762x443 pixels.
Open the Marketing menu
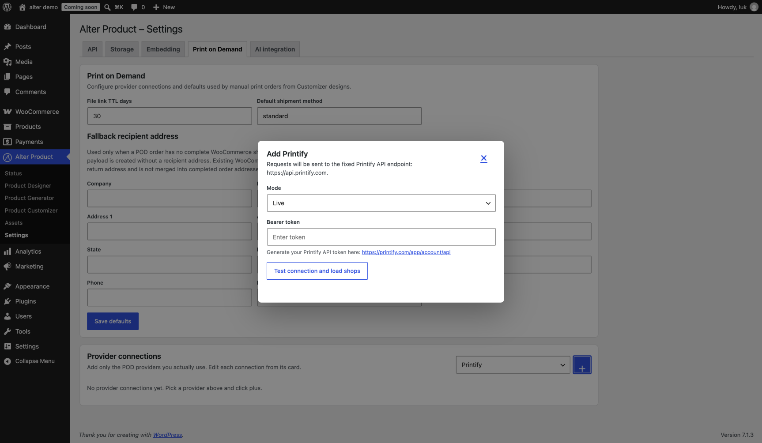pos(35,267)
